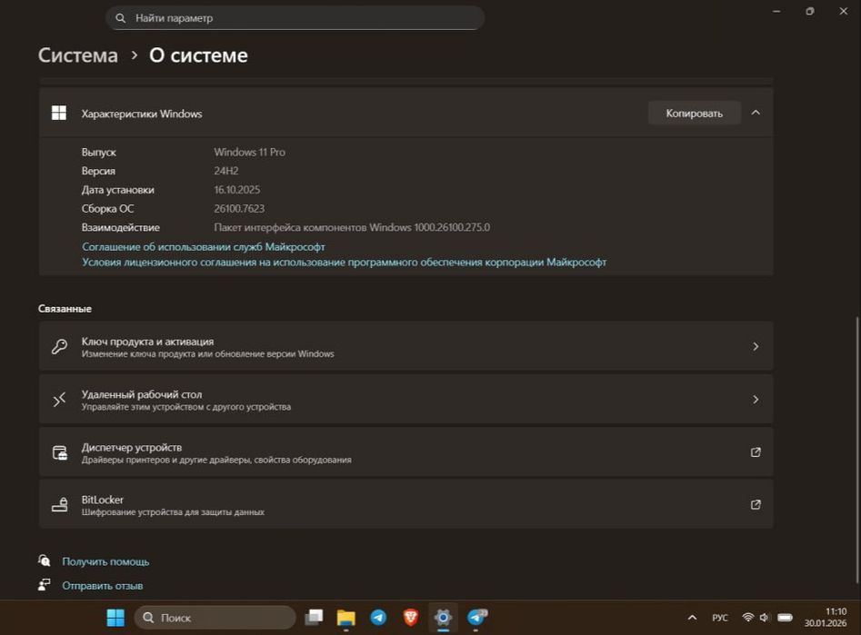This screenshot has width=861, height=635.
Task: Switch the РУС input language indicator
Action: click(720, 618)
